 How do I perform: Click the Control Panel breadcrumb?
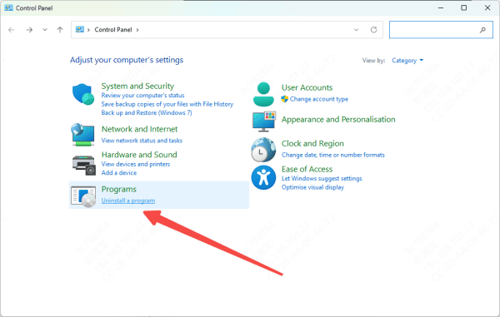coord(113,30)
